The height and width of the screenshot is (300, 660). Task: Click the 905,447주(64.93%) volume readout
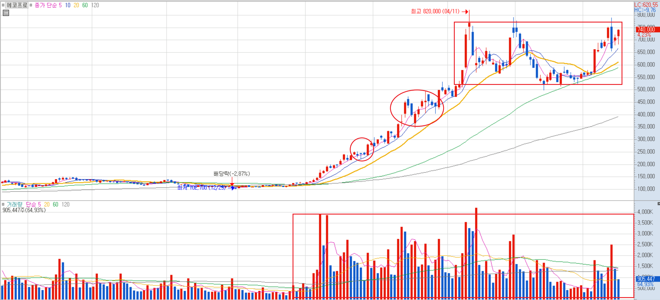24,210
